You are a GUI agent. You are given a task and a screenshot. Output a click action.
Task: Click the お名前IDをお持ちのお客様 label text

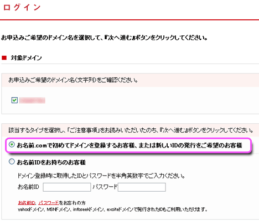pos(51,162)
